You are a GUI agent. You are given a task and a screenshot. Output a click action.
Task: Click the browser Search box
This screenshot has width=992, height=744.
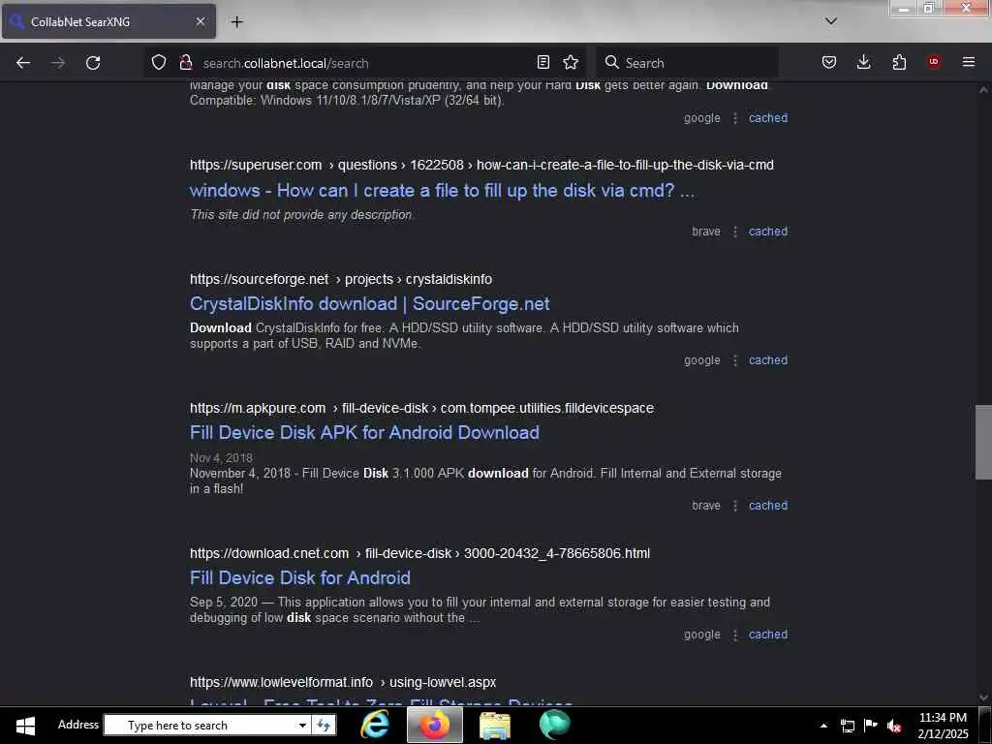click(687, 63)
